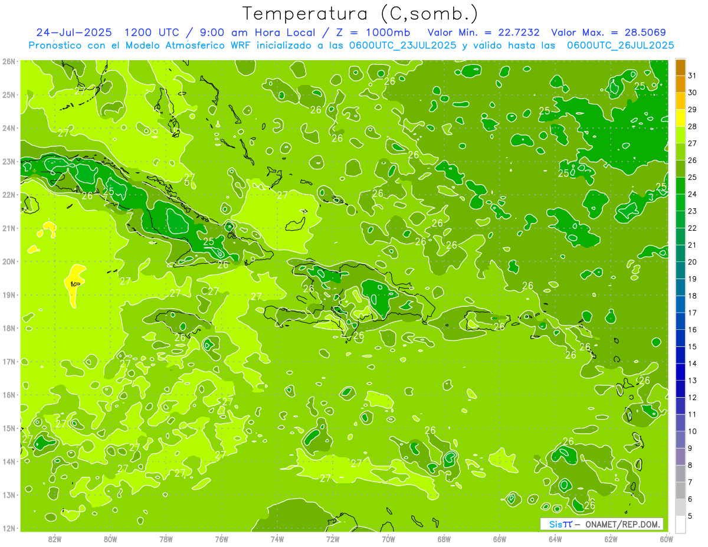Click the yellow colorbar segment between 28 and 29
The width and height of the screenshot is (708, 547).
tap(680, 118)
